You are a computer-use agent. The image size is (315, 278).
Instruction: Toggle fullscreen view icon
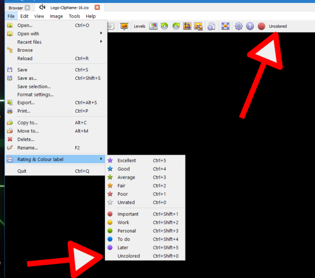tap(225, 26)
